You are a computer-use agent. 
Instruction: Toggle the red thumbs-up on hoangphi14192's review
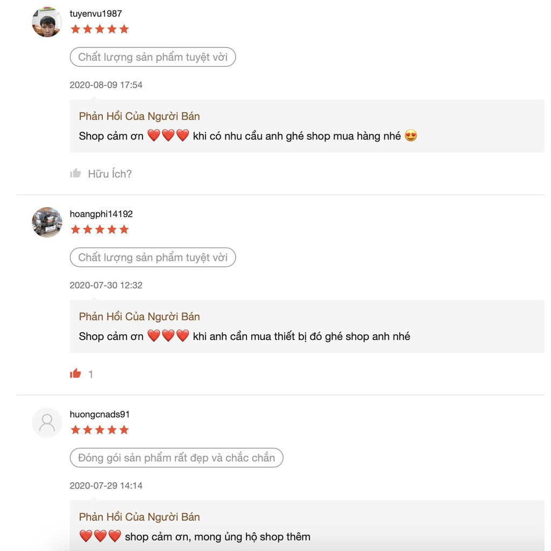(75, 373)
